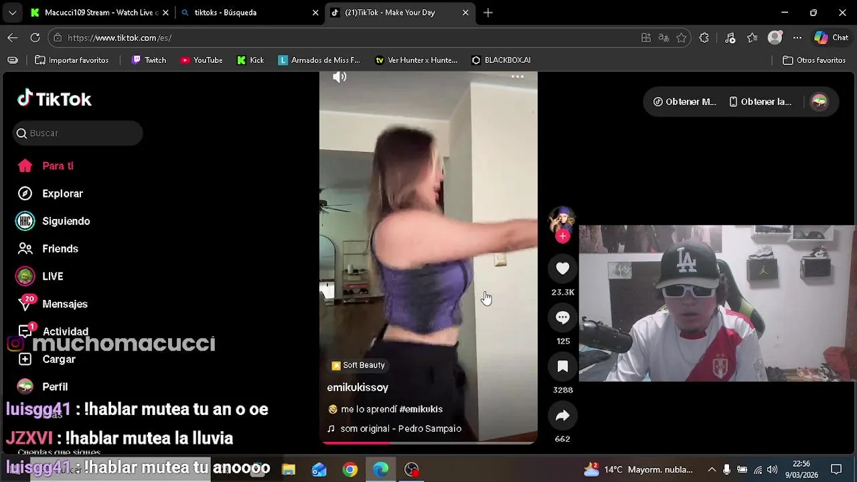Like the video with 23.3K hearts

(562, 268)
